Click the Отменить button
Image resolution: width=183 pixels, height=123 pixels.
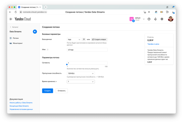pos(61,91)
